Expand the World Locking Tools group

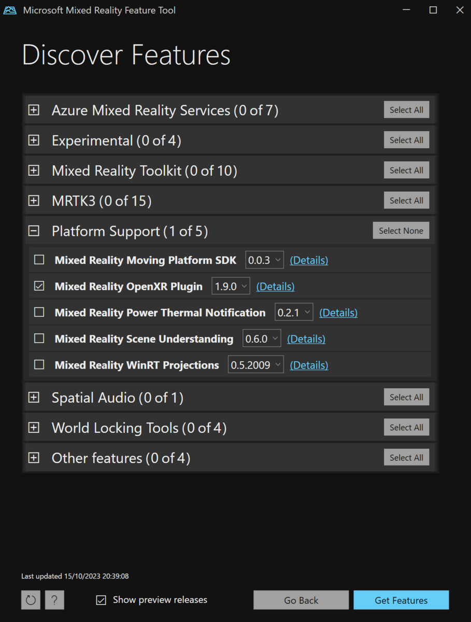(34, 428)
